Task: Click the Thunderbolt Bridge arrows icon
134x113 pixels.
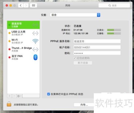Action: [x=35, y=49]
